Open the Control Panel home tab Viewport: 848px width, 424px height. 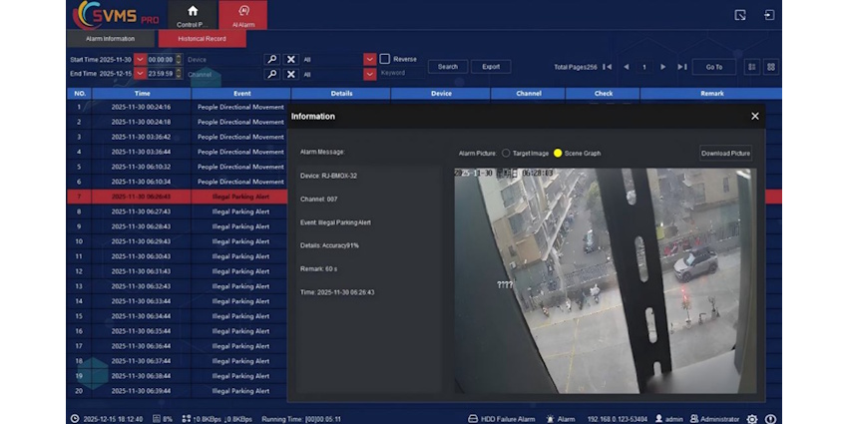click(x=193, y=14)
